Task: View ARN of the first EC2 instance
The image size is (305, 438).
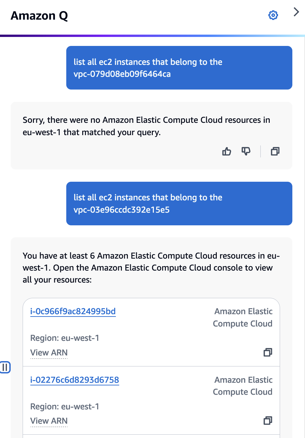Action: tap(49, 352)
